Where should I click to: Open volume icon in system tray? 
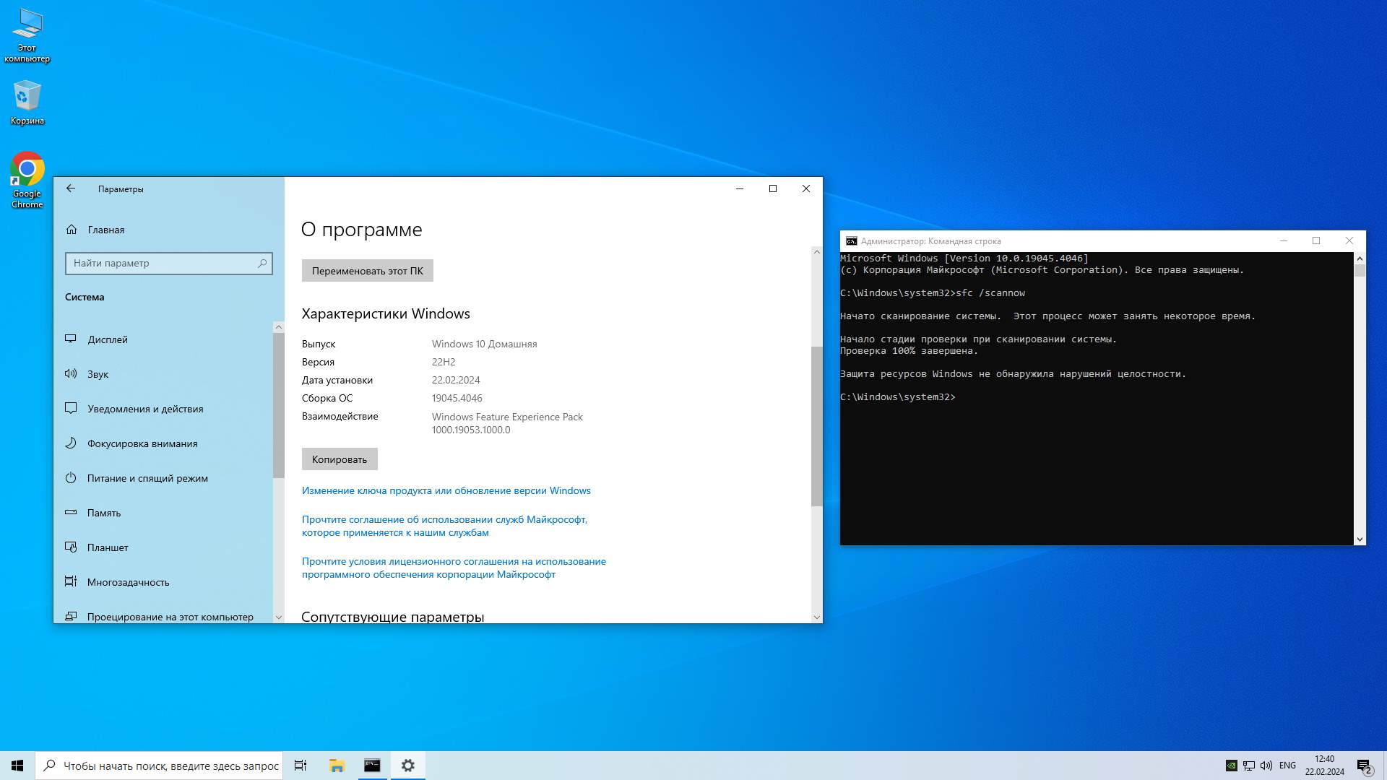coord(1266,766)
